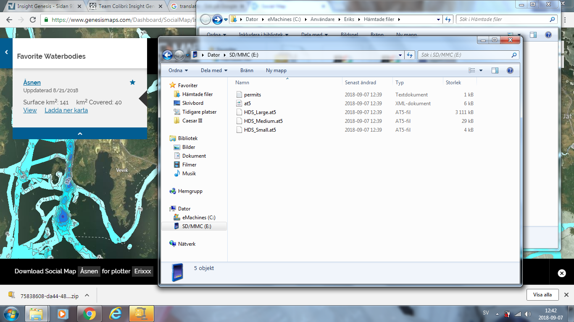574x322 pixels.
Task: Select Nätverk in the navigation pane
Action: (187, 244)
